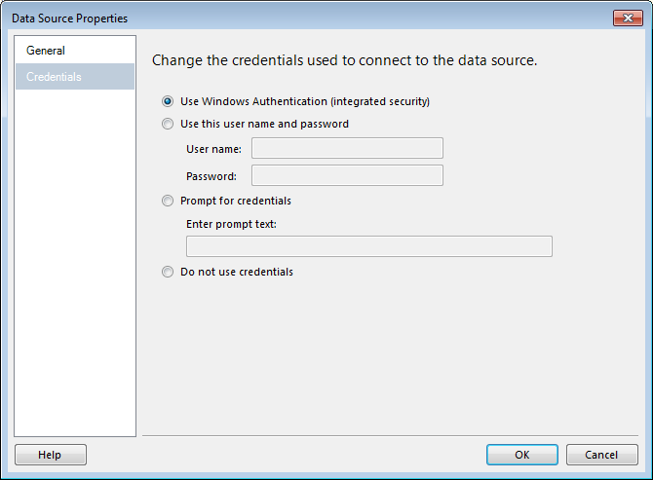The image size is (653, 480).
Task: Open the General page in left pane
Action: coord(46,51)
